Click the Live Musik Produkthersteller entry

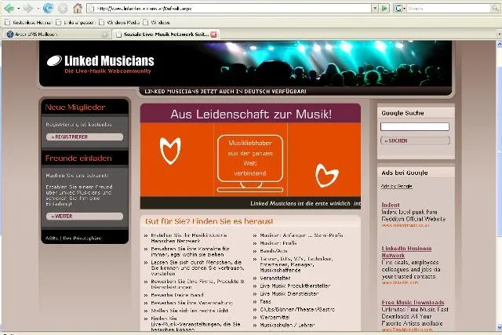click(x=295, y=286)
